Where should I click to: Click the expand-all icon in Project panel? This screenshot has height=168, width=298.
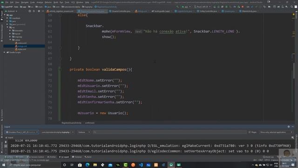coord(34,11)
